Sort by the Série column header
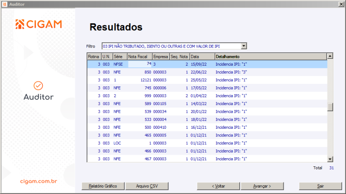This screenshot has height=194, width=346. [120, 57]
